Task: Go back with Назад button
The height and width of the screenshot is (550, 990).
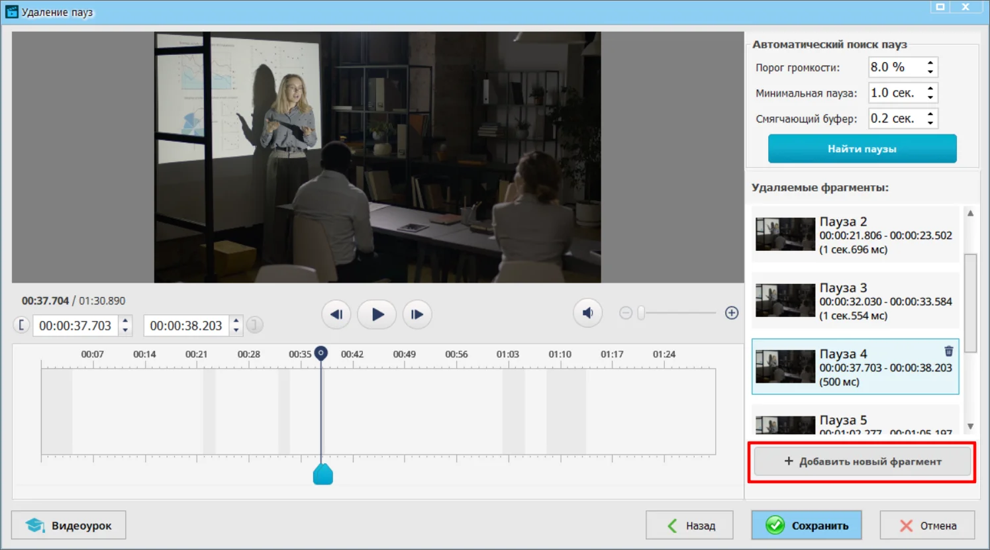Action: (x=689, y=526)
